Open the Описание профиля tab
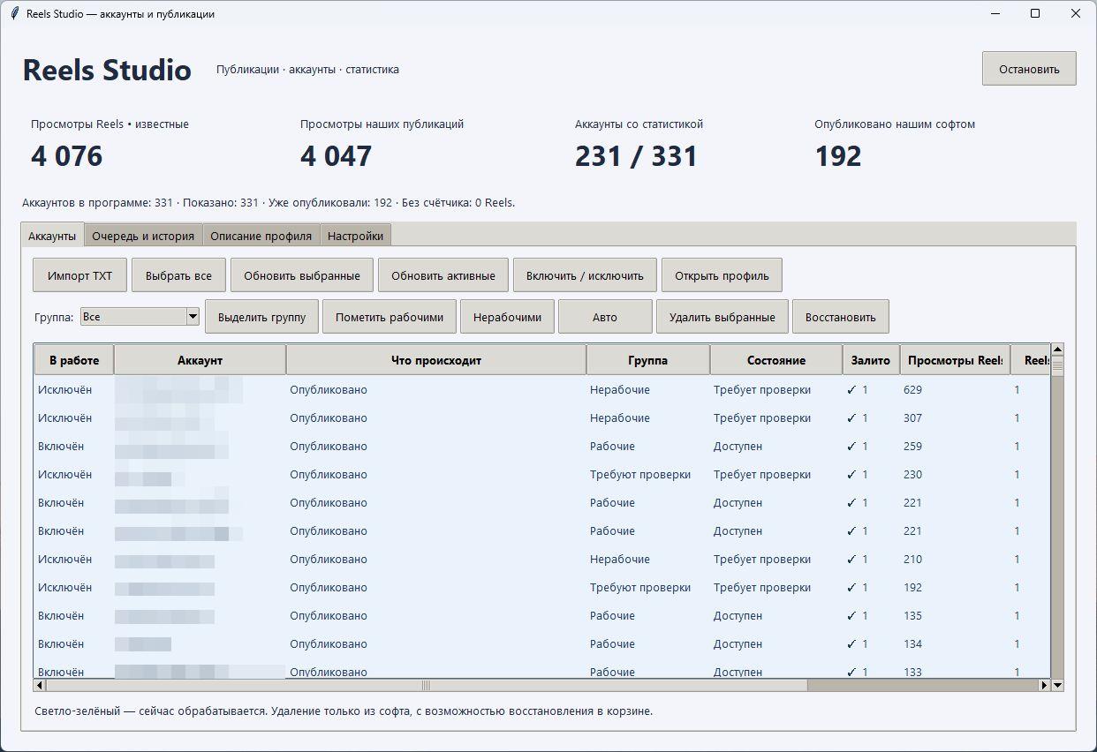This screenshot has width=1097, height=752. pos(261,236)
